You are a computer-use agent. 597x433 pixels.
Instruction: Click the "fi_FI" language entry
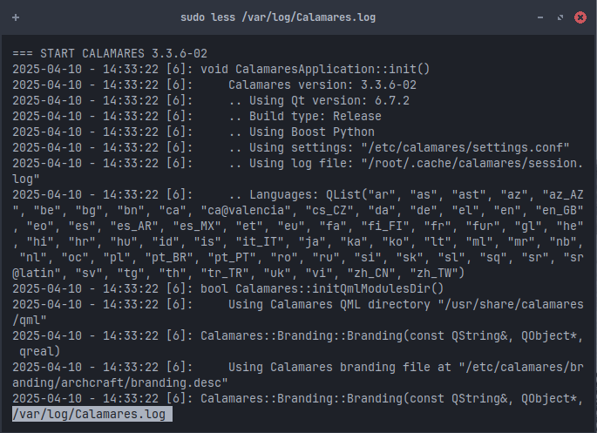point(385,226)
